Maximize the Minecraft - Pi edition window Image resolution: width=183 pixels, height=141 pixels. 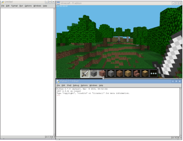point(177,3)
